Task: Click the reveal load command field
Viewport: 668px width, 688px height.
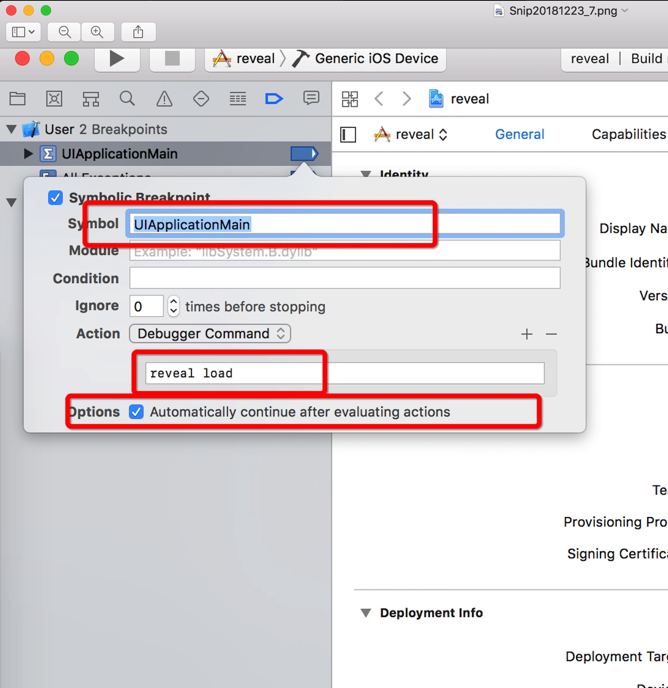Action: click(x=345, y=373)
